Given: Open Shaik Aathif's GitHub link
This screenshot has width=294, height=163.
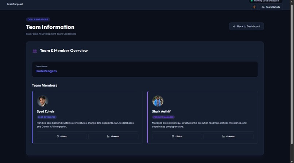Looking at the screenshot, I should click(x=177, y=136).
